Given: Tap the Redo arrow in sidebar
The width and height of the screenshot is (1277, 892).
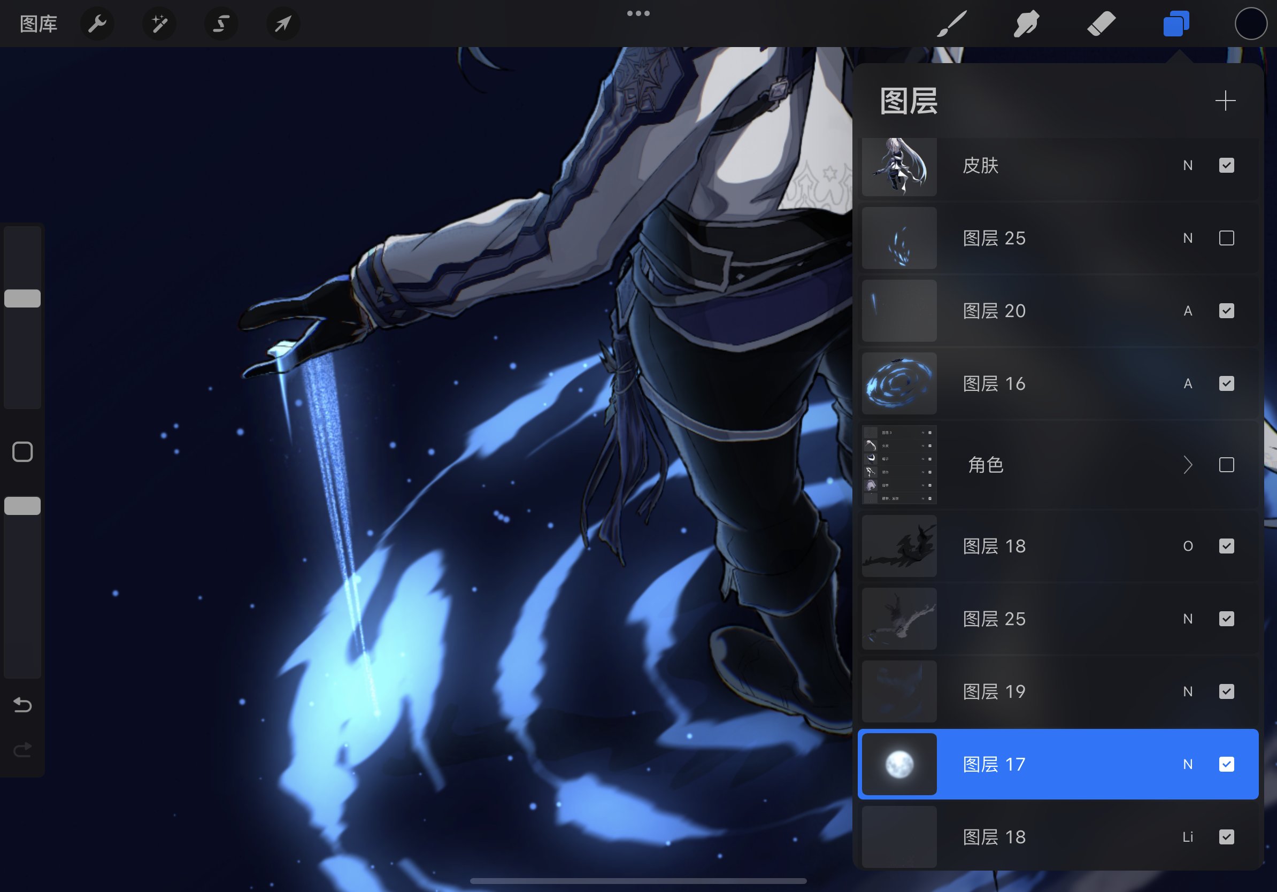Looking at the screenshot, I should pyautogui.click(x=22, y=750).
